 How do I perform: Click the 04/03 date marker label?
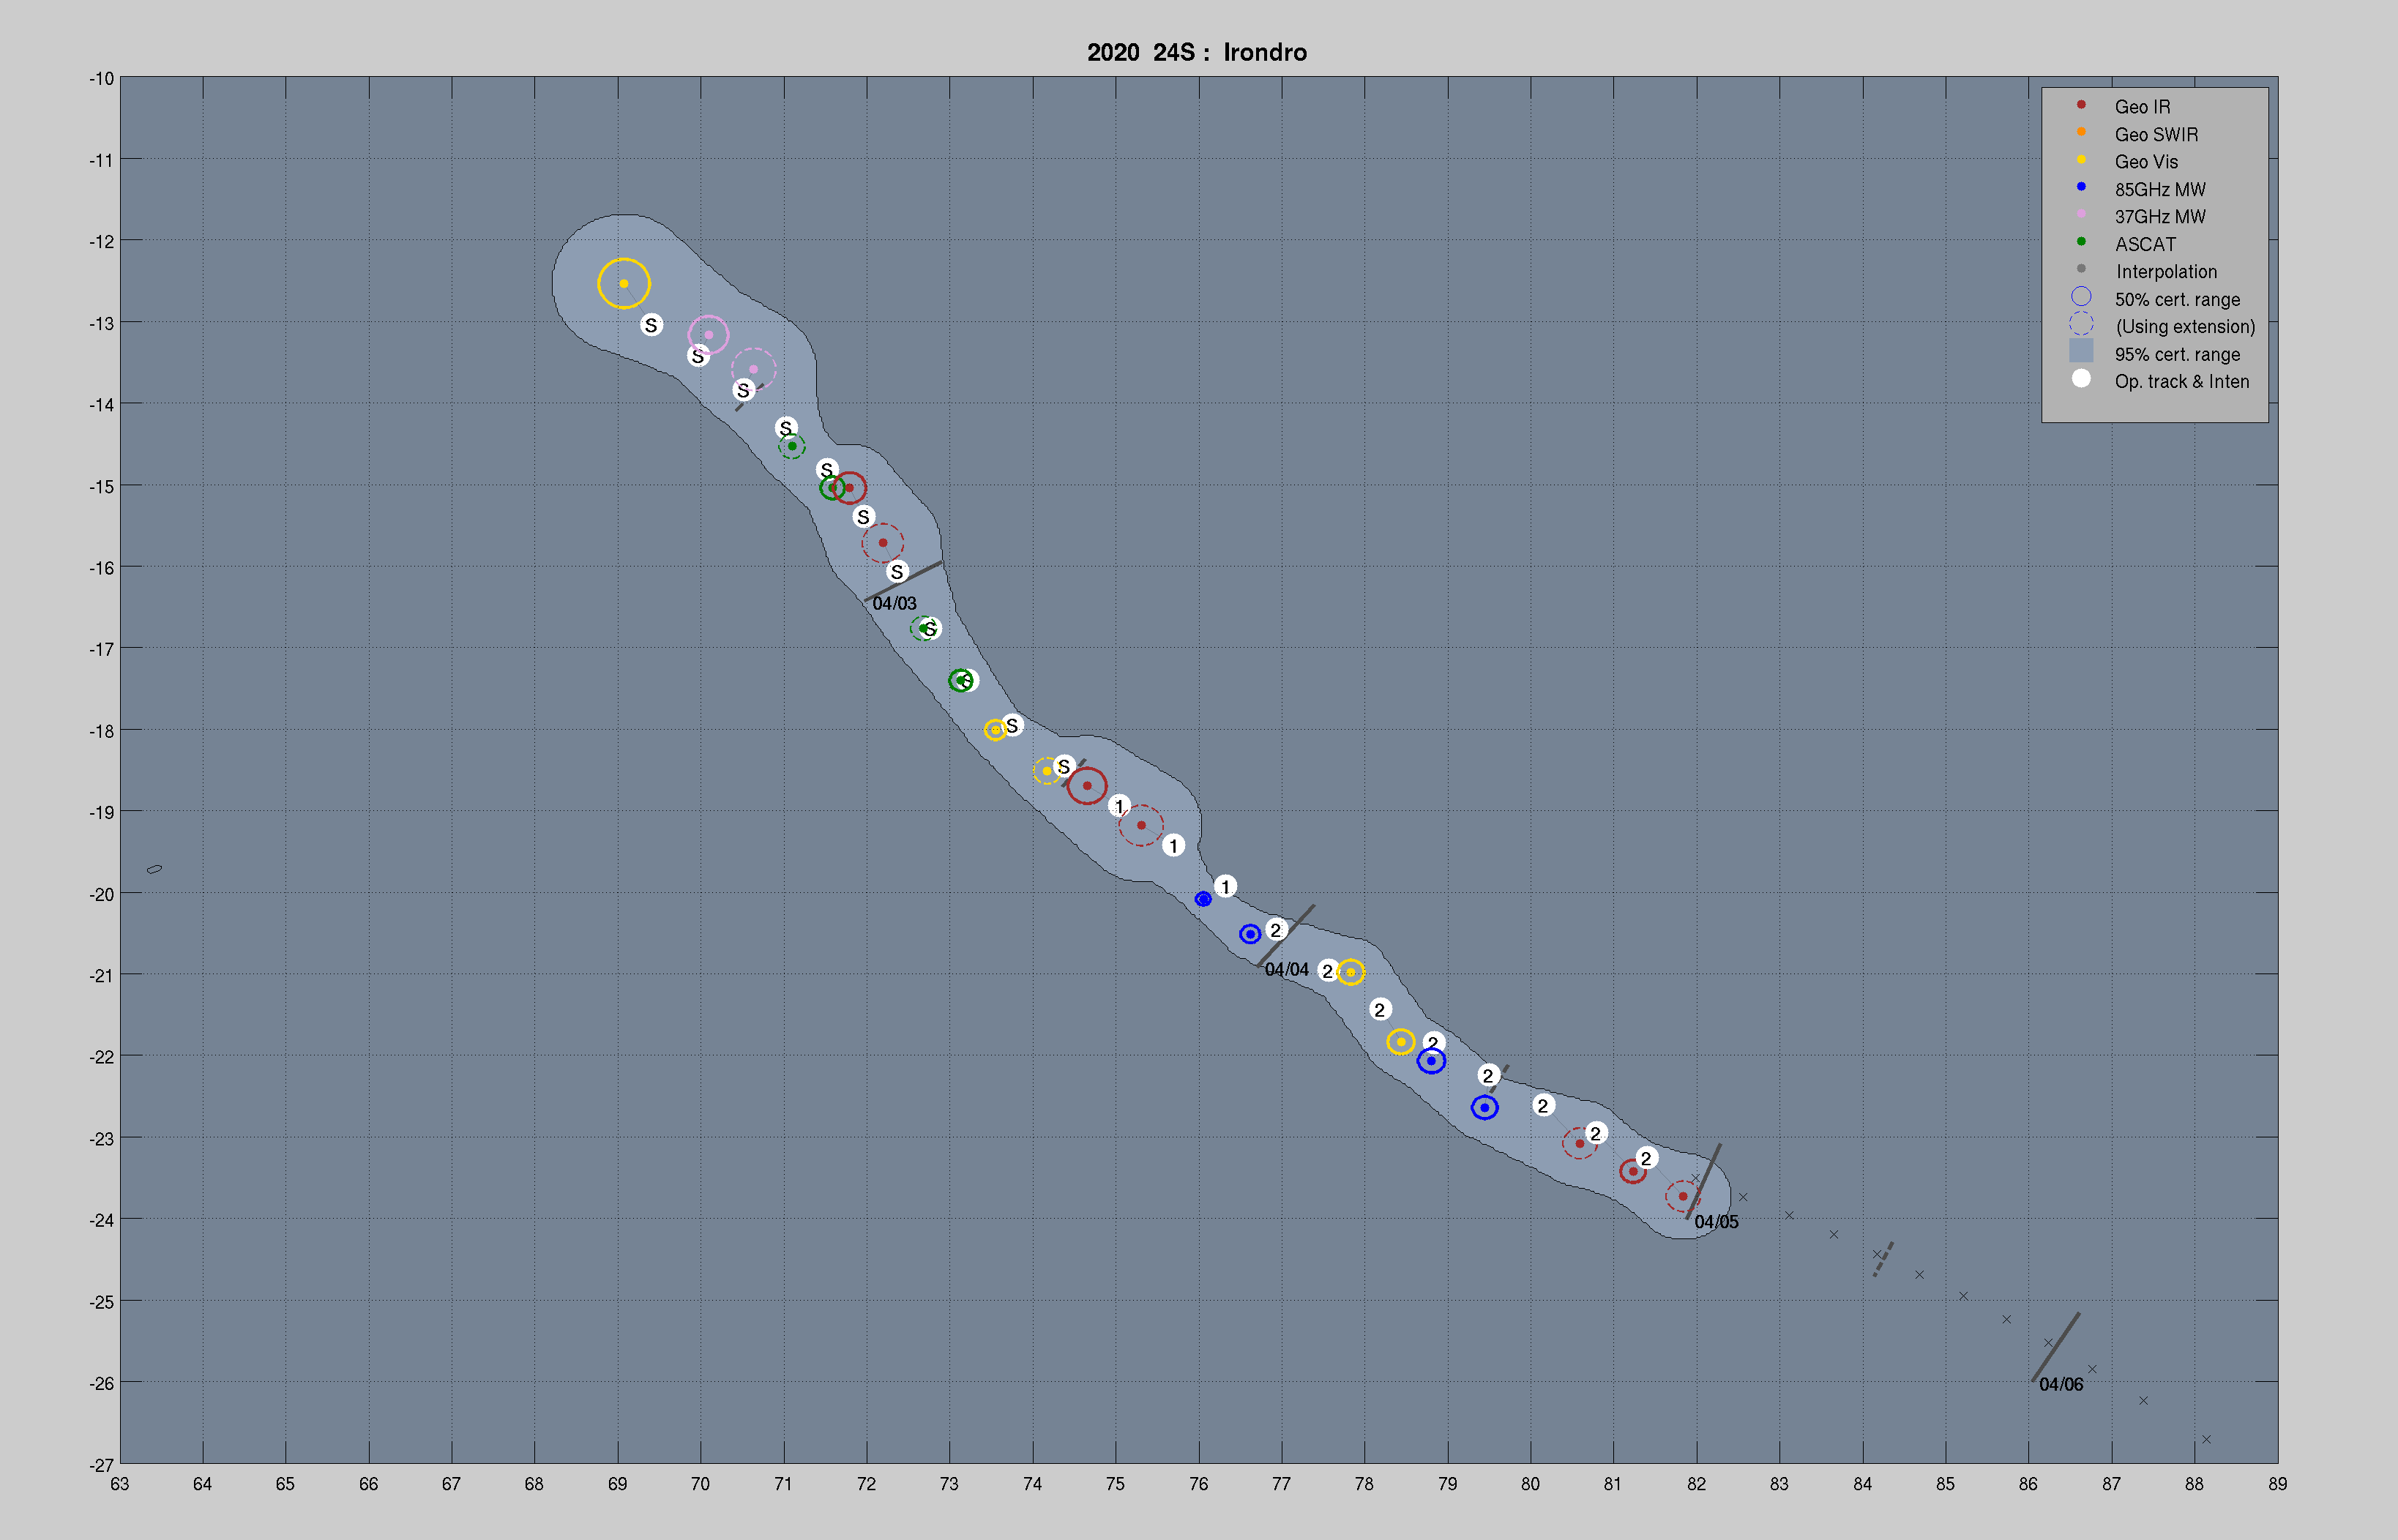pos(894,604)
